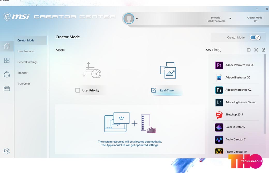
Task: Turn off the Creator Mode switch
Action: click(255, 37)
